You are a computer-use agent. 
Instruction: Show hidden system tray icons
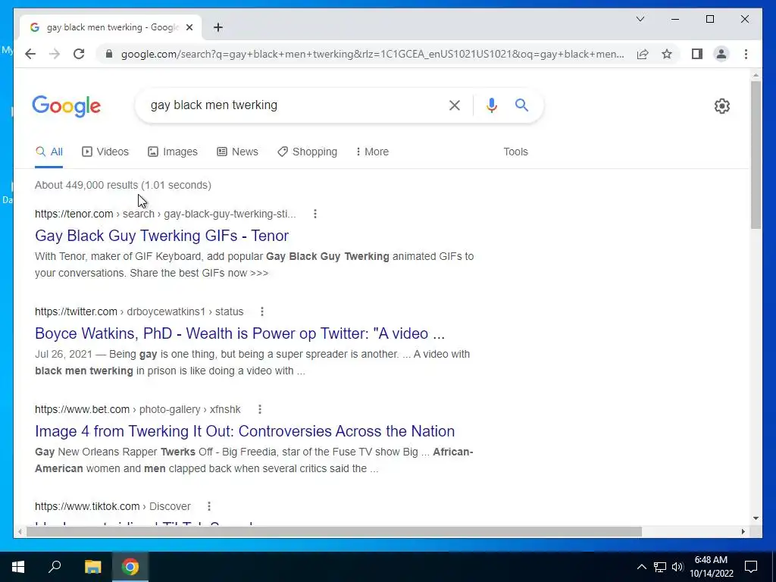point(641,567)
